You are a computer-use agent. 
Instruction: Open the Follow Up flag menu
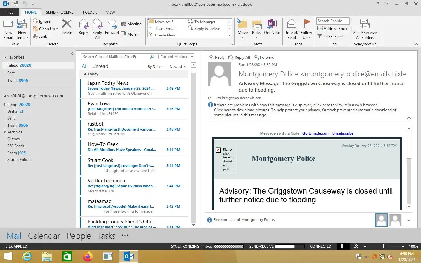coord(306,29)
